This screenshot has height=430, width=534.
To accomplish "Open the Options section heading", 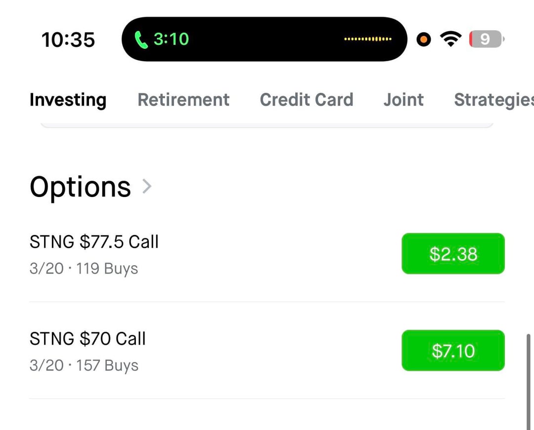I will coord(80,187).
